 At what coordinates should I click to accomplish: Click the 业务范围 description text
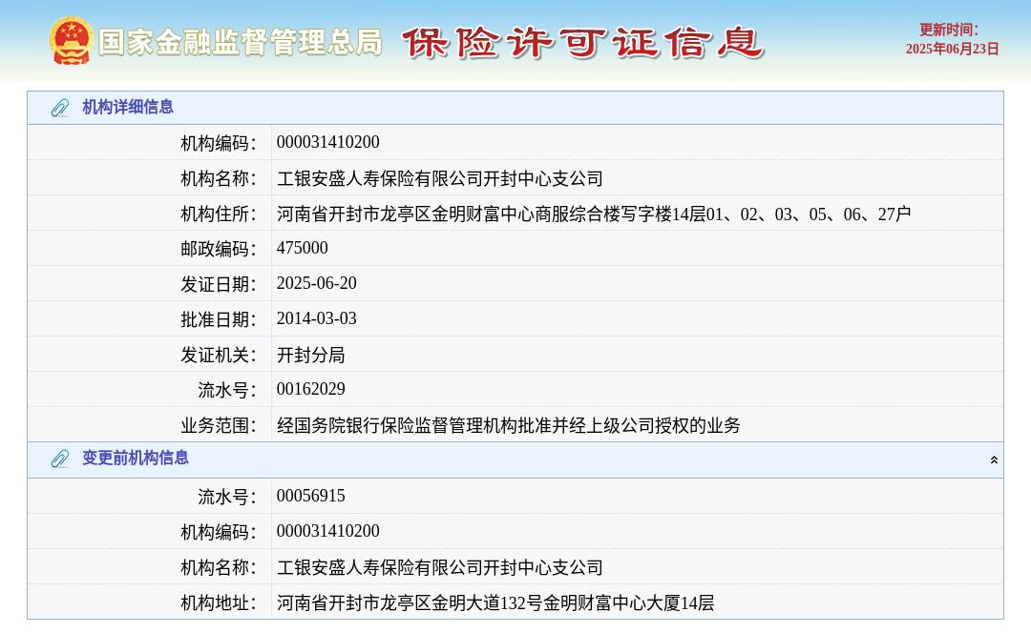[x=508, y=425]
